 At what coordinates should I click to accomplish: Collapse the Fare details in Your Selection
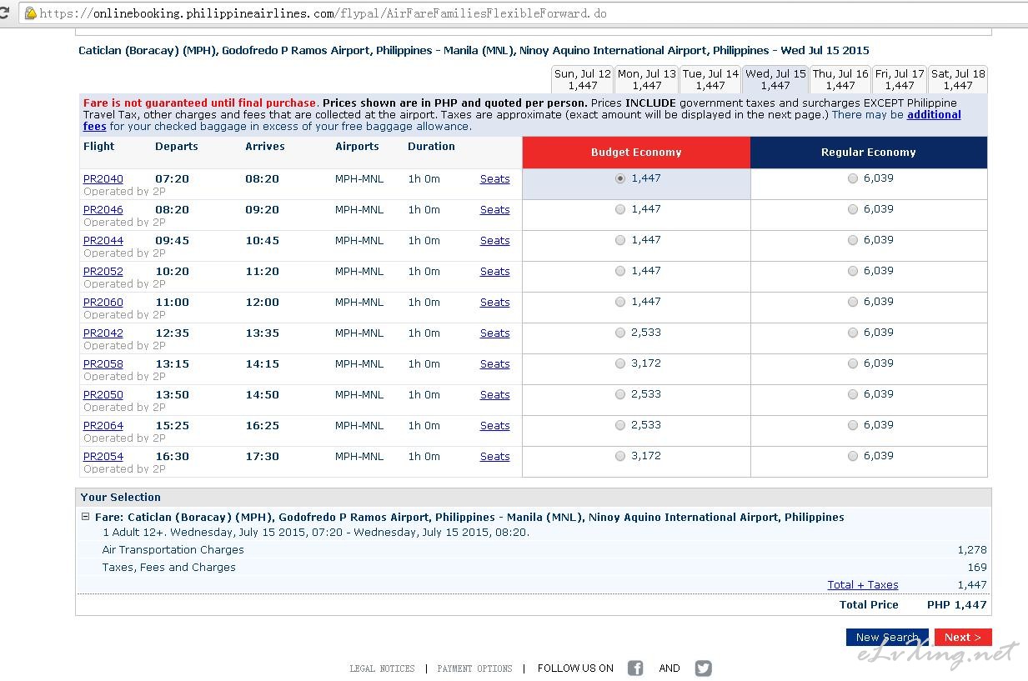(x=85, y=517)
